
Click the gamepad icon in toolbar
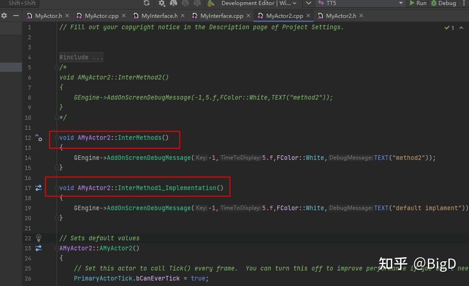[174, 3]
